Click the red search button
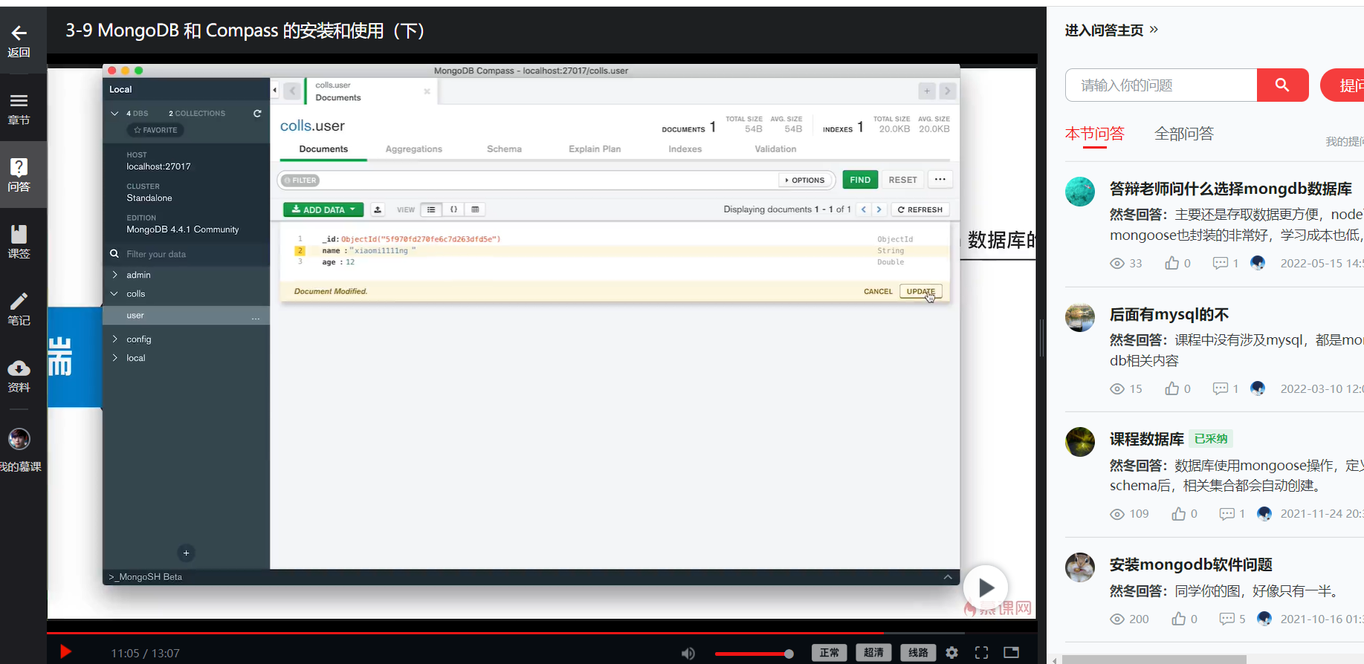 click(x=1282, y=85)
